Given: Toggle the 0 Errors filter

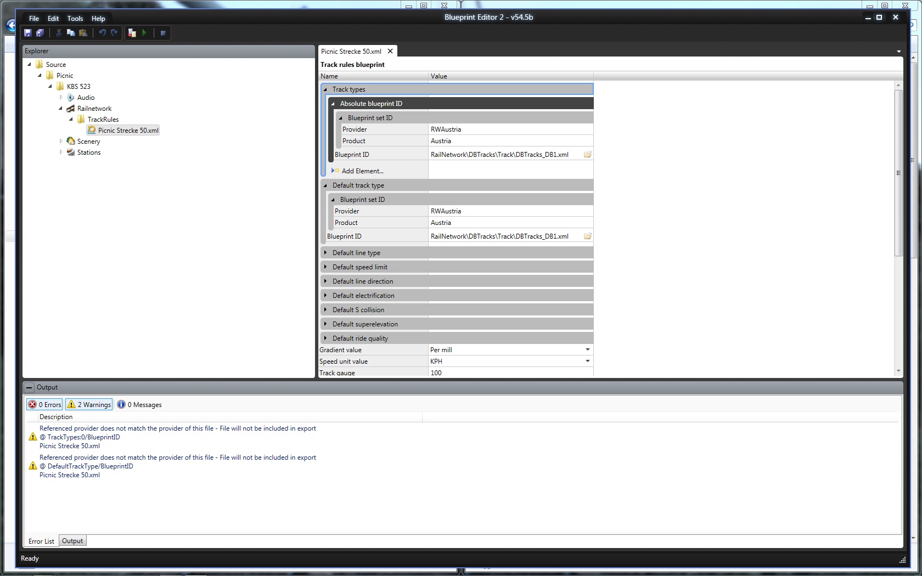Looking at the screenshot, I should pyautogui.click(x=45, y=404).
